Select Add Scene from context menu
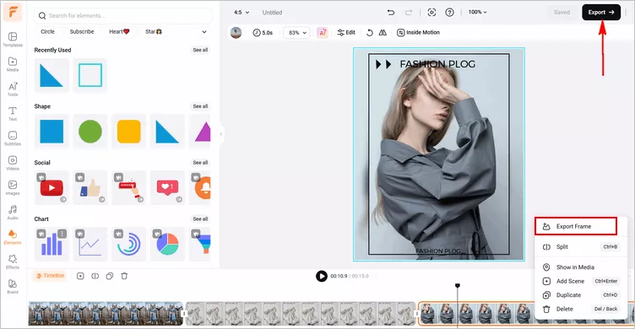Image resolution: width=635 pixels, height=329 pixels. click(x=581, y=281)
